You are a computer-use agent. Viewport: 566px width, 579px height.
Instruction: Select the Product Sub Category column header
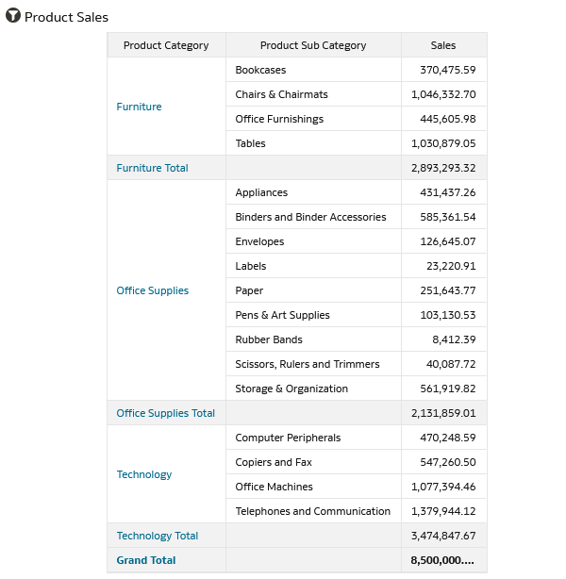tap(313, 45)
